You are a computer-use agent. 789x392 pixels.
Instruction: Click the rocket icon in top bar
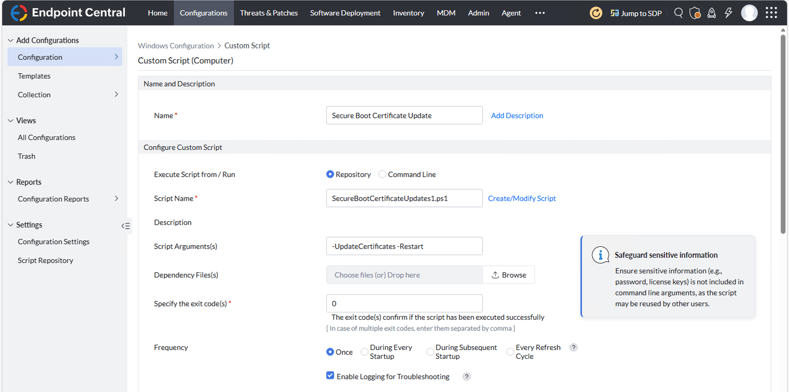point(711,13)
